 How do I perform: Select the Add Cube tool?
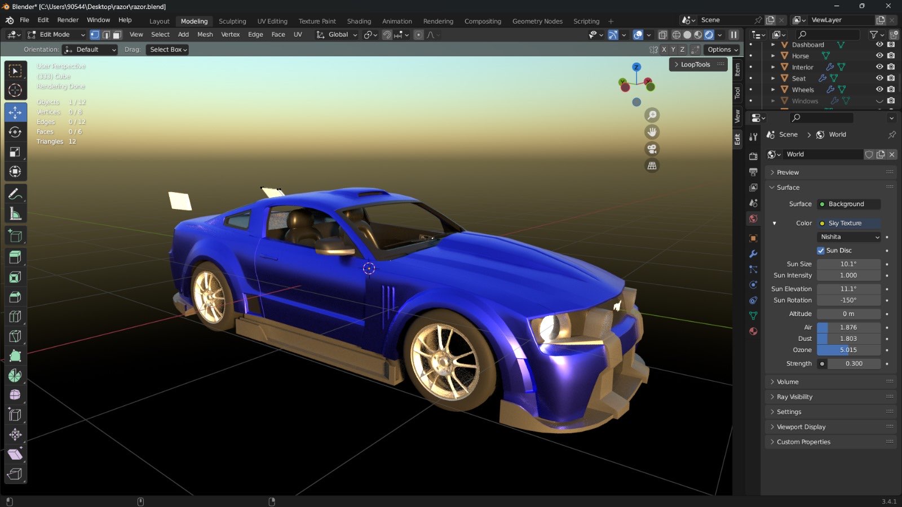point(15,237)
